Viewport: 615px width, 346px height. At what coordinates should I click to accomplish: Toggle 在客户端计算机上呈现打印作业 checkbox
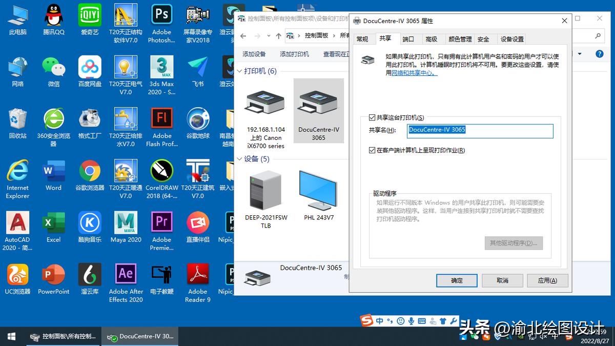click(x=371, y=150)
